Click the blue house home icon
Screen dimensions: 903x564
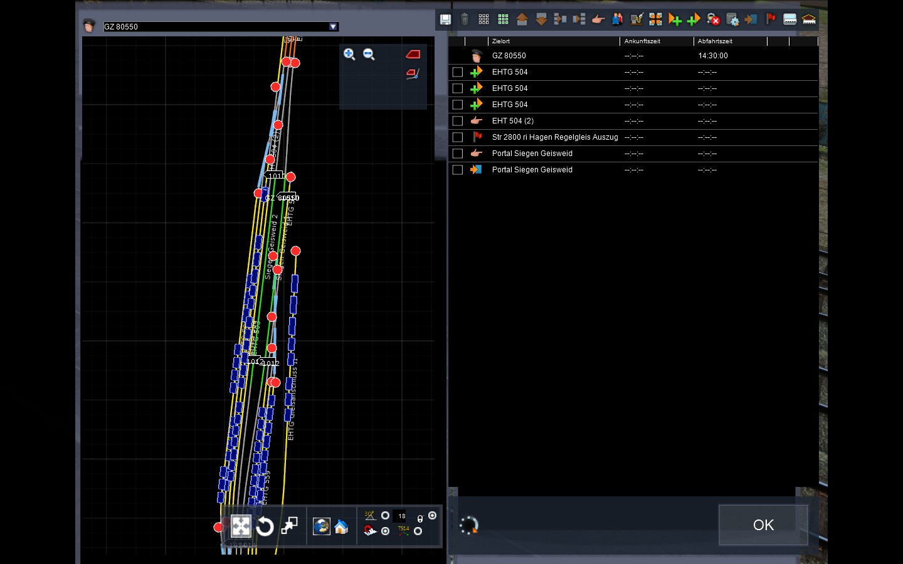coord(341,526)
